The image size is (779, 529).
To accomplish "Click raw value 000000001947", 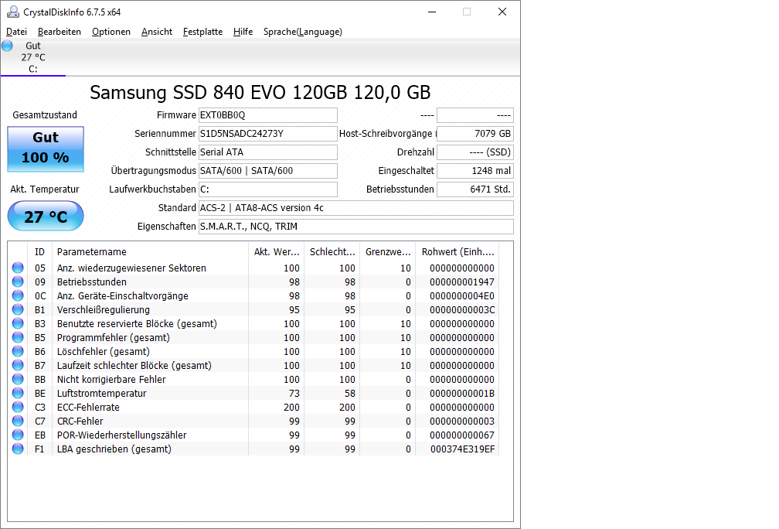I will [462, 282].
